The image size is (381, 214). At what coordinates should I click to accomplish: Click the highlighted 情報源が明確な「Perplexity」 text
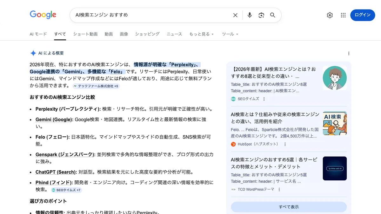pos(167,65)
